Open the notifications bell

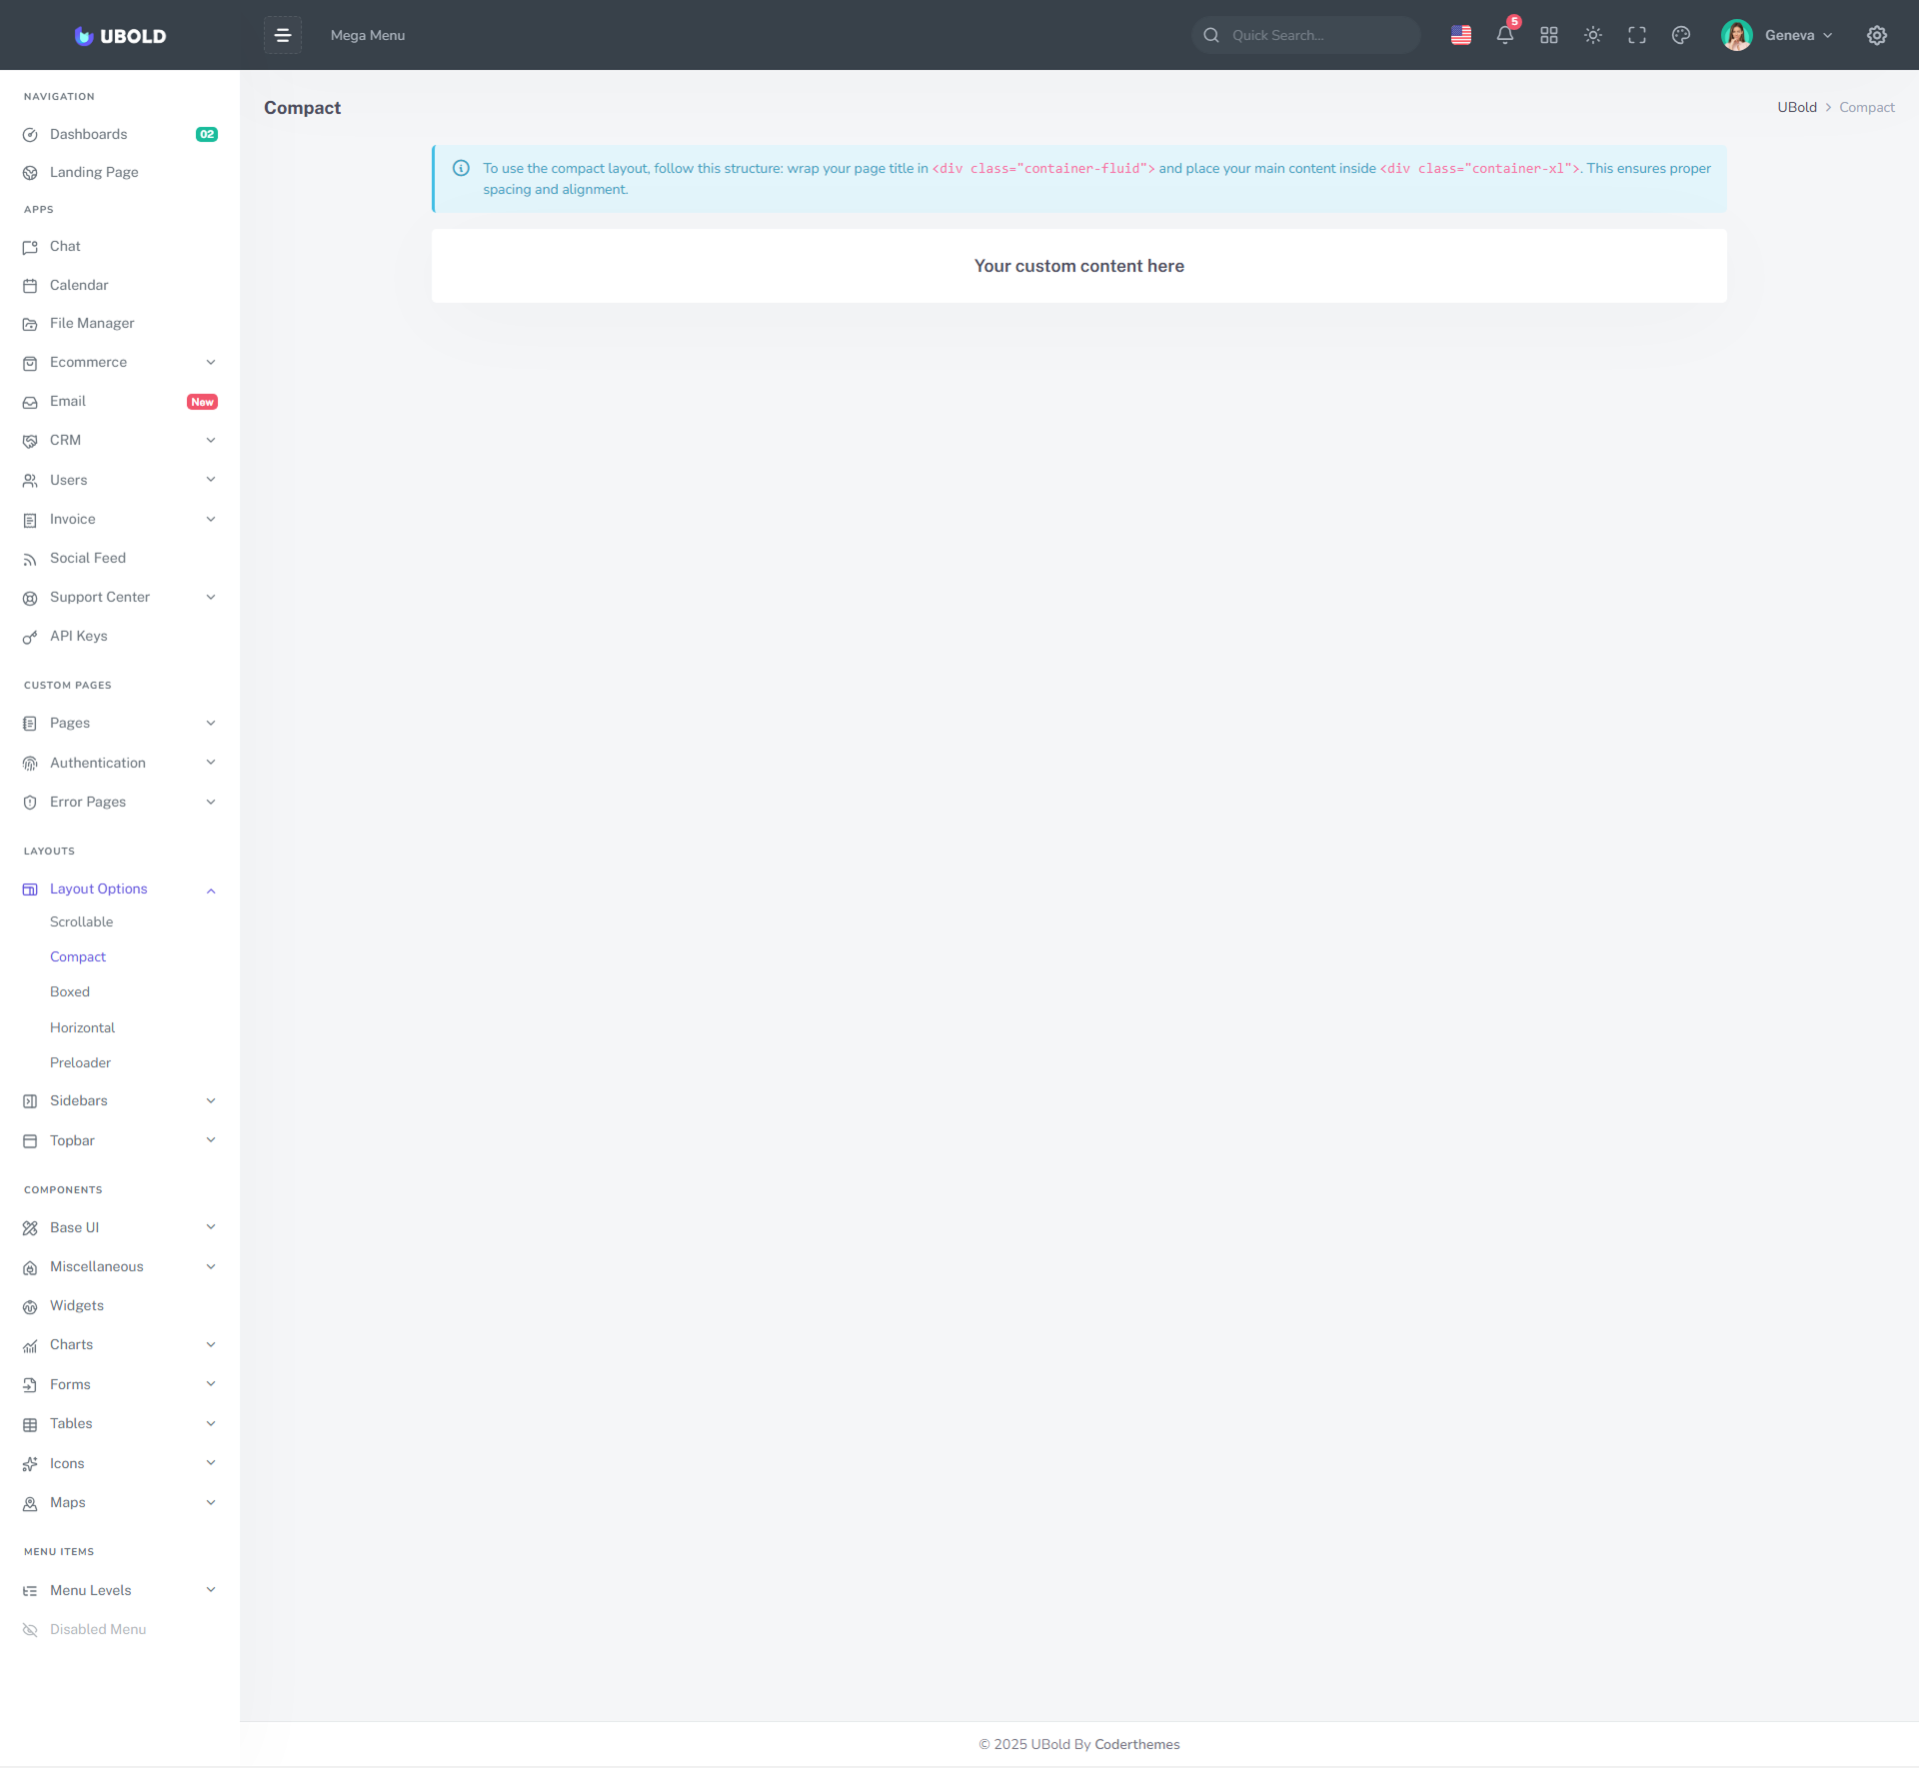(1505, 35)
